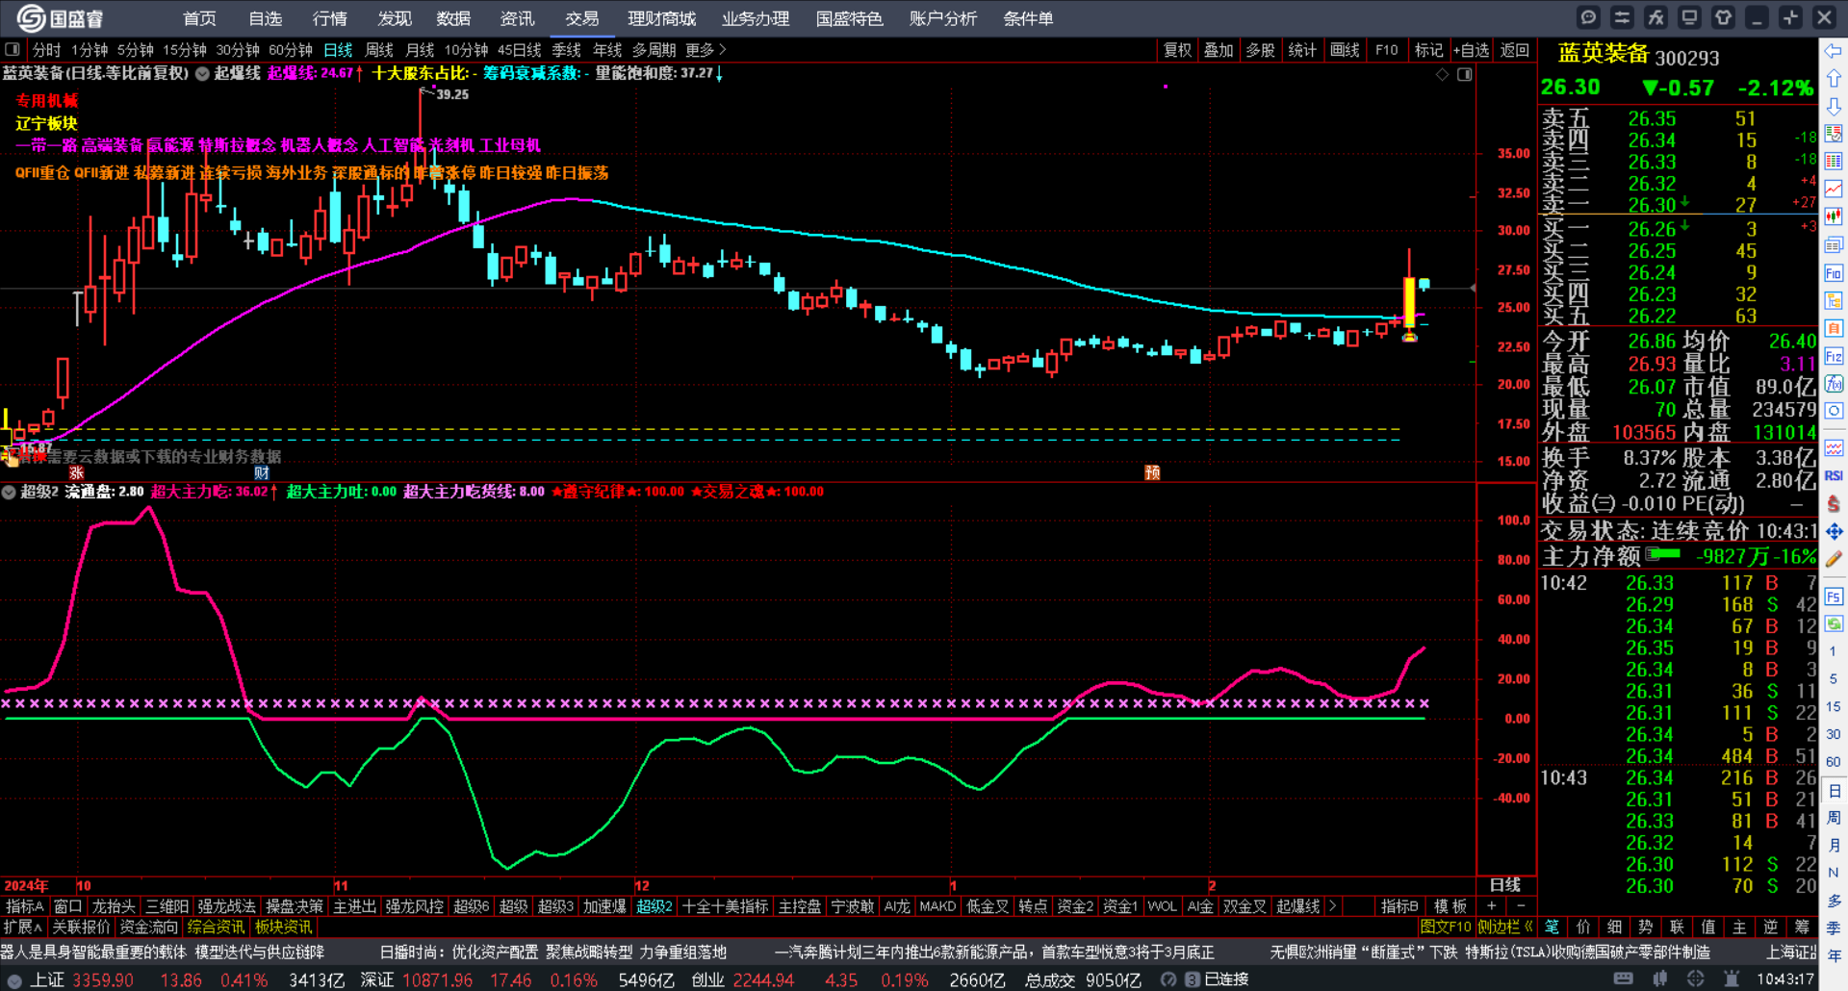This screenshot has width=1848, height=991.
Task: Open the shirt-shaped skin theme icon
Action: [x=1723, y=17]
